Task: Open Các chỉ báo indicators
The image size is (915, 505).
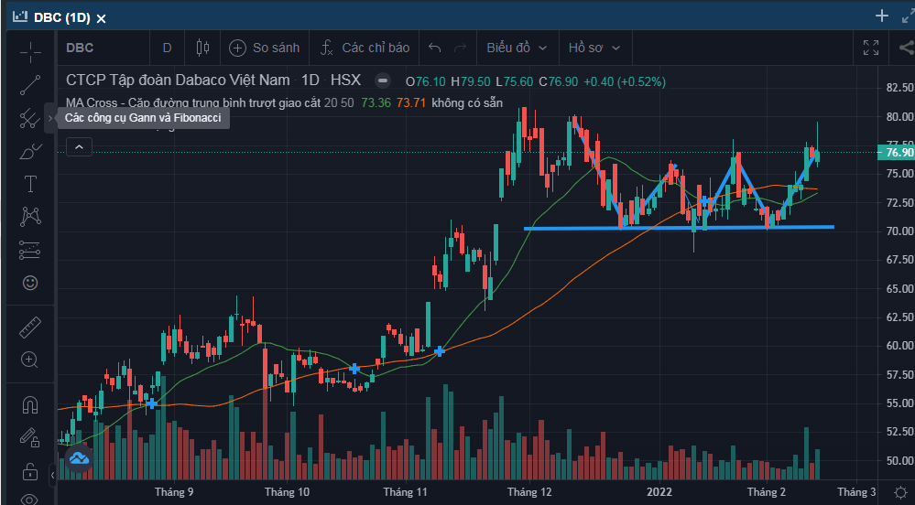Action: [365, 48]
